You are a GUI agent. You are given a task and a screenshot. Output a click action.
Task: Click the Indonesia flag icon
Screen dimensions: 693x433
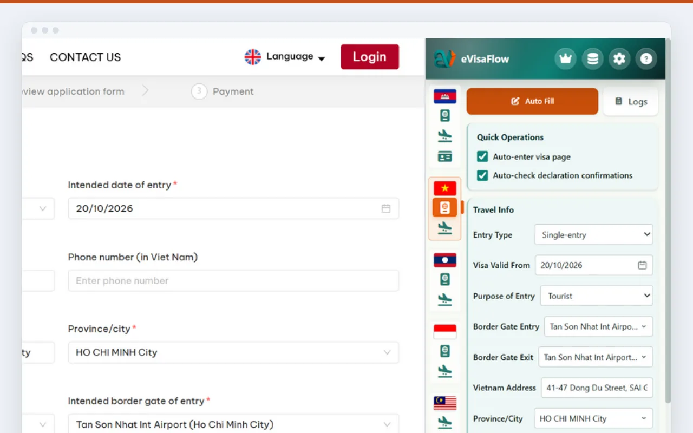445,332
